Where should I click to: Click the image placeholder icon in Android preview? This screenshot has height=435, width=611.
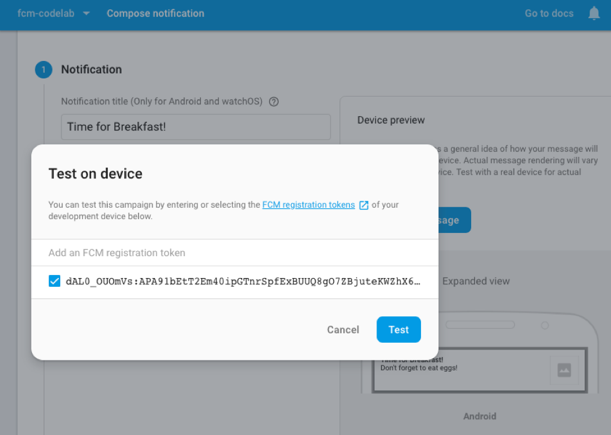(x=564, y=370)
